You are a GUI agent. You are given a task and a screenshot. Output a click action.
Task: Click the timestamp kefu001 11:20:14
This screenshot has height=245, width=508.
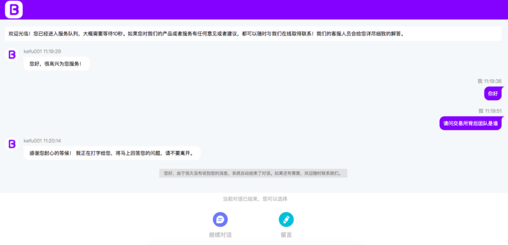42,141
